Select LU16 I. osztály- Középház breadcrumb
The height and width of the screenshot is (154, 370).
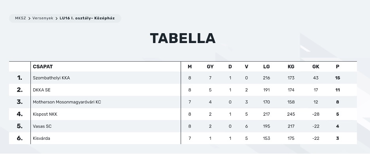[x=87, y=18]
